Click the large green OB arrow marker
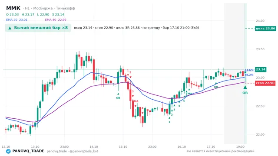The image size is (278, 156). (x=245, y=88)
